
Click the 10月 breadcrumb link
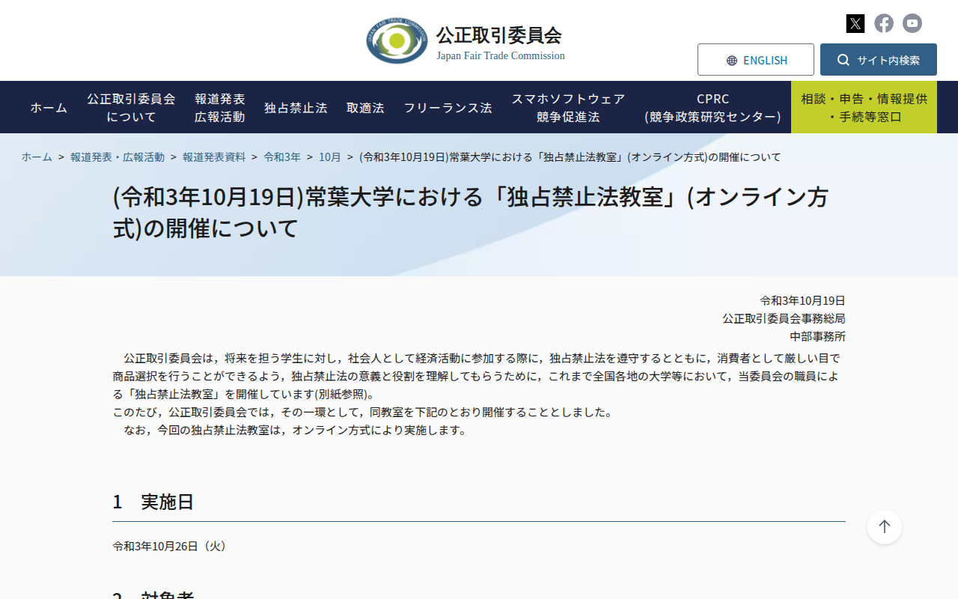pos(330,157)
